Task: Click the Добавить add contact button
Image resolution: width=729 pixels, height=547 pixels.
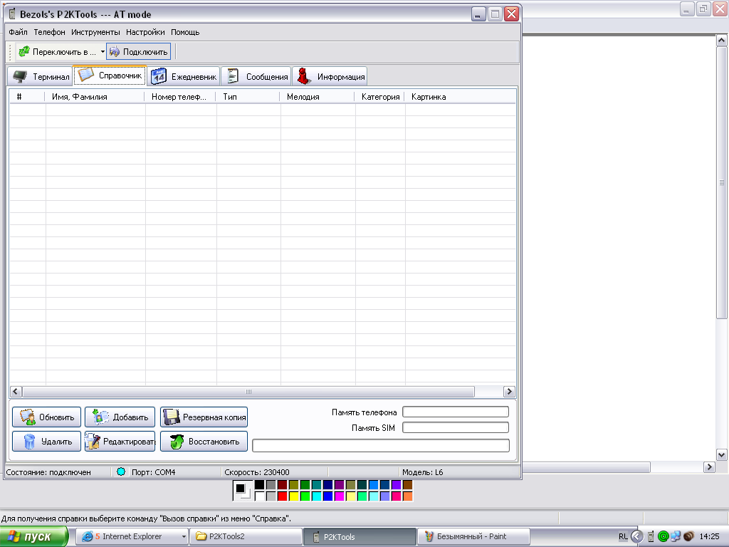Action: [x=120, y=417]
